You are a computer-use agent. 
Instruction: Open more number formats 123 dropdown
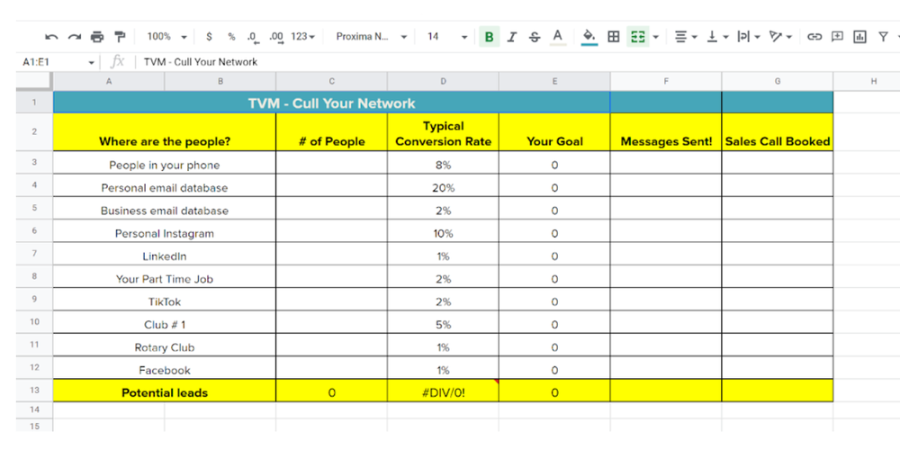(x=303, y=37)
